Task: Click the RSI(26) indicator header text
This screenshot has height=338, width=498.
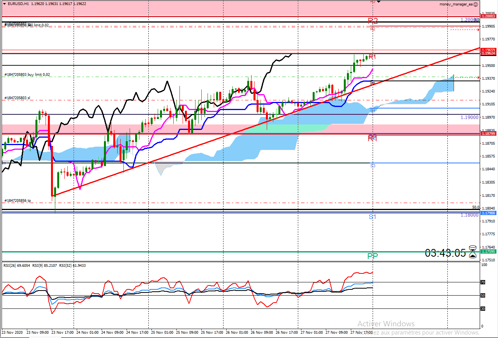Action: [17, 265]
